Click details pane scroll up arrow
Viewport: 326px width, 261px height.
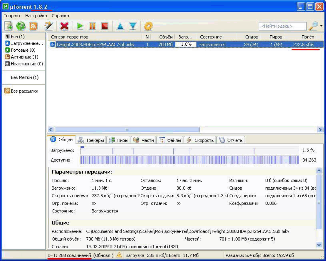click(x=319, y=171)
